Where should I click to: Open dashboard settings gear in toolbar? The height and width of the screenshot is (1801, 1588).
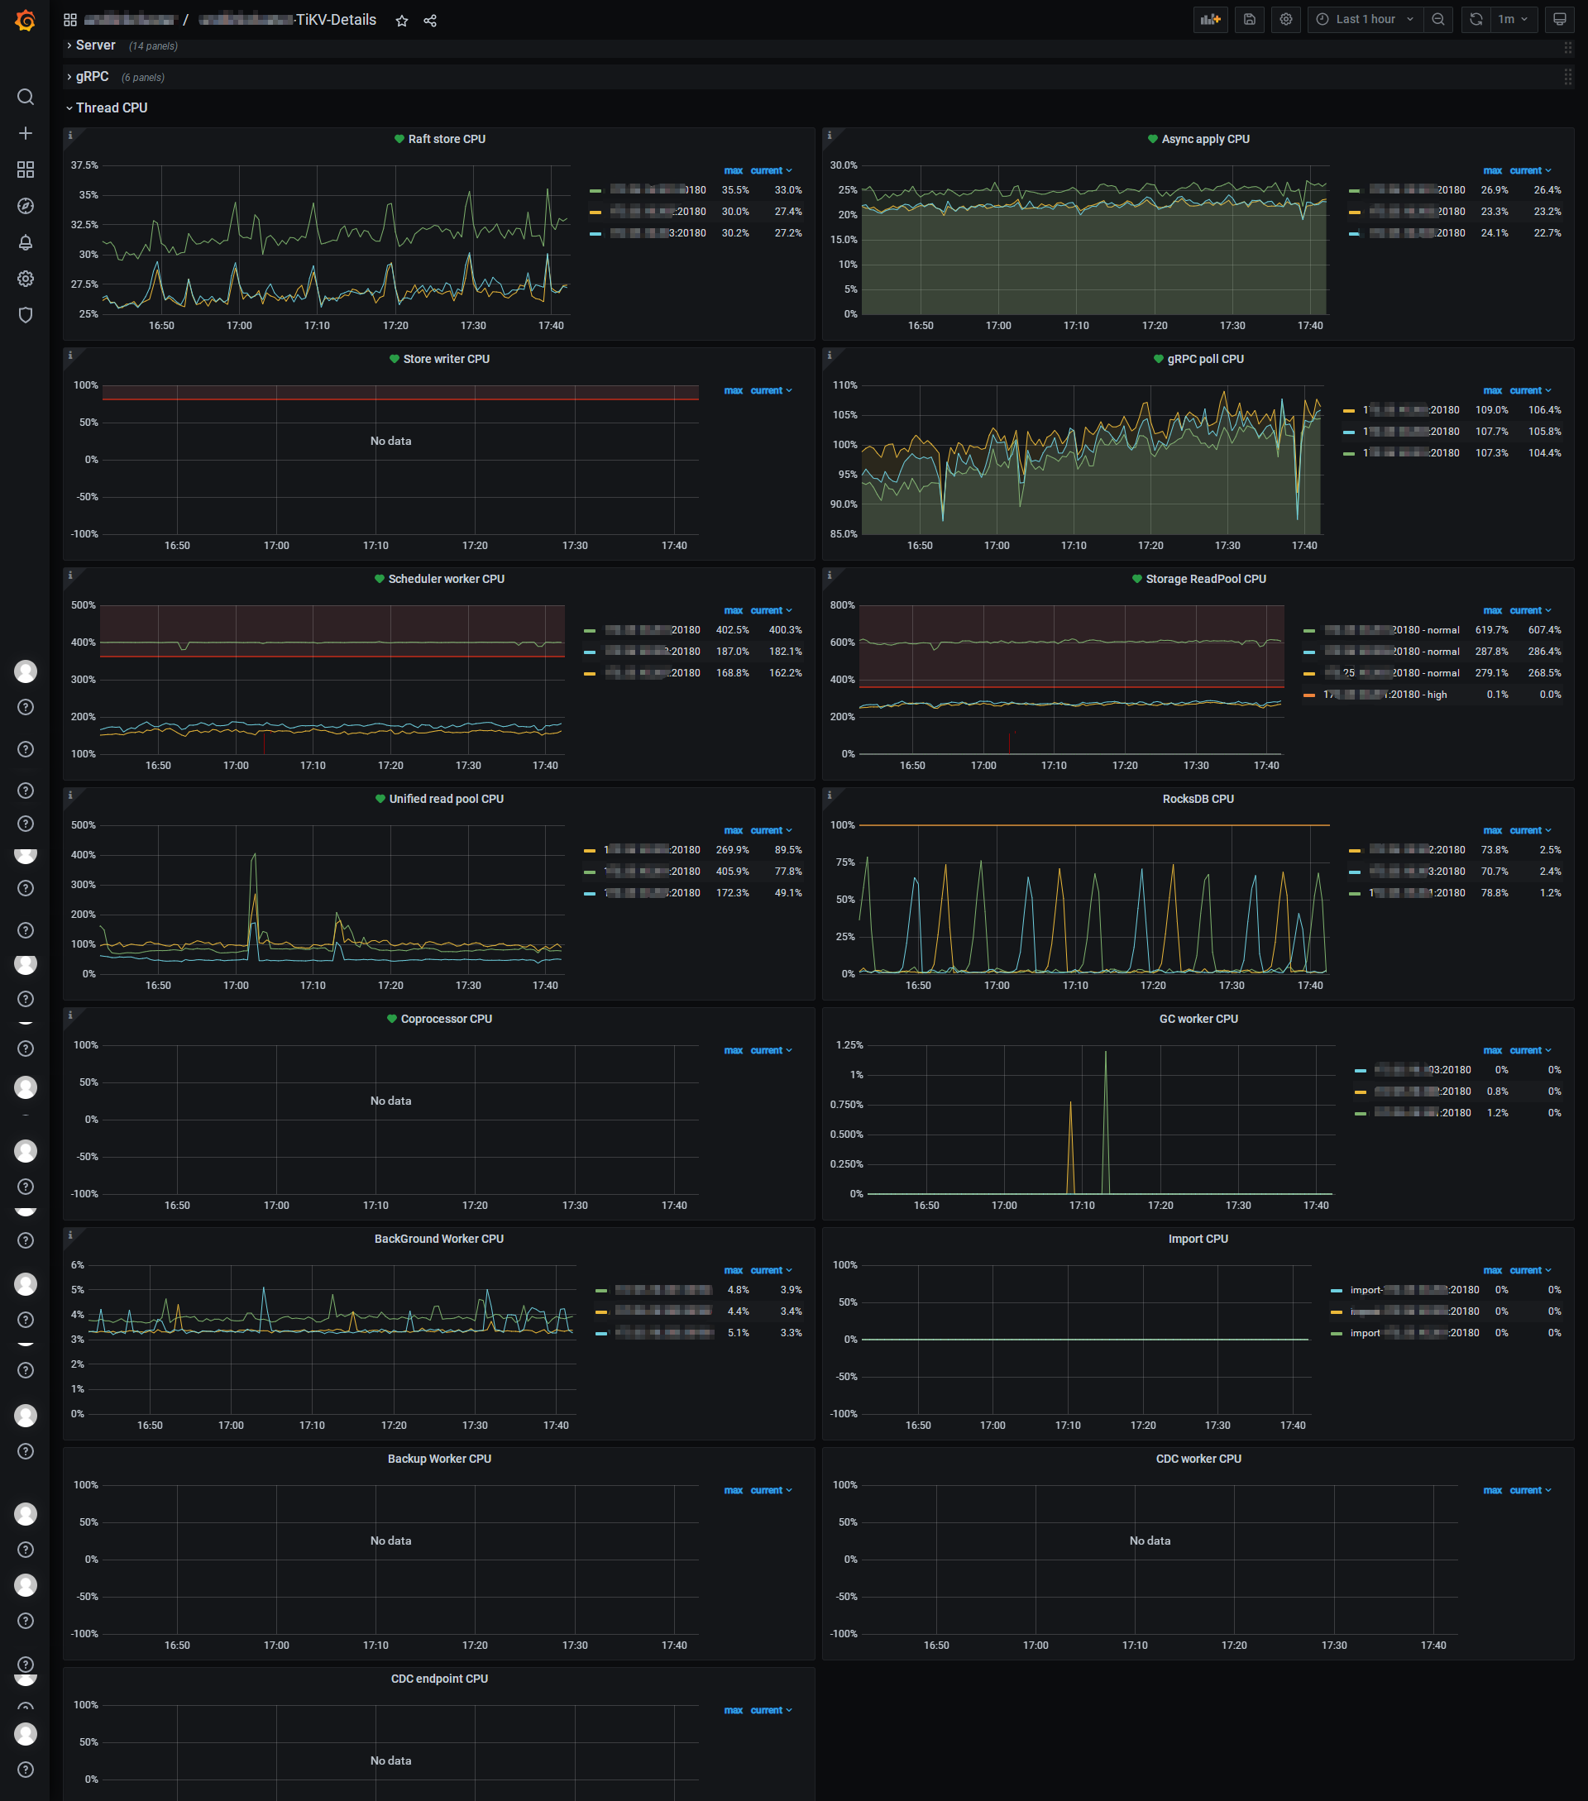1286,19
